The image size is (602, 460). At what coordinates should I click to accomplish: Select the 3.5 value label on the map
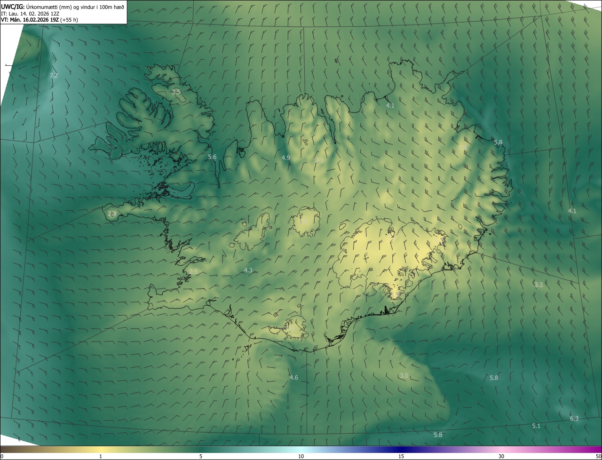pyautogui.click(x=176, y=92)
